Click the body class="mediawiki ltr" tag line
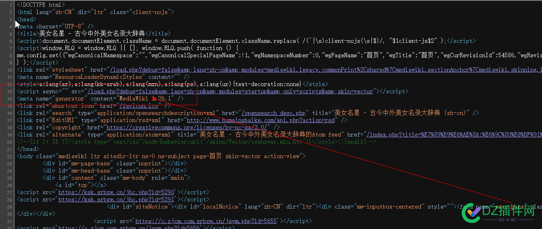 (161, 156)
